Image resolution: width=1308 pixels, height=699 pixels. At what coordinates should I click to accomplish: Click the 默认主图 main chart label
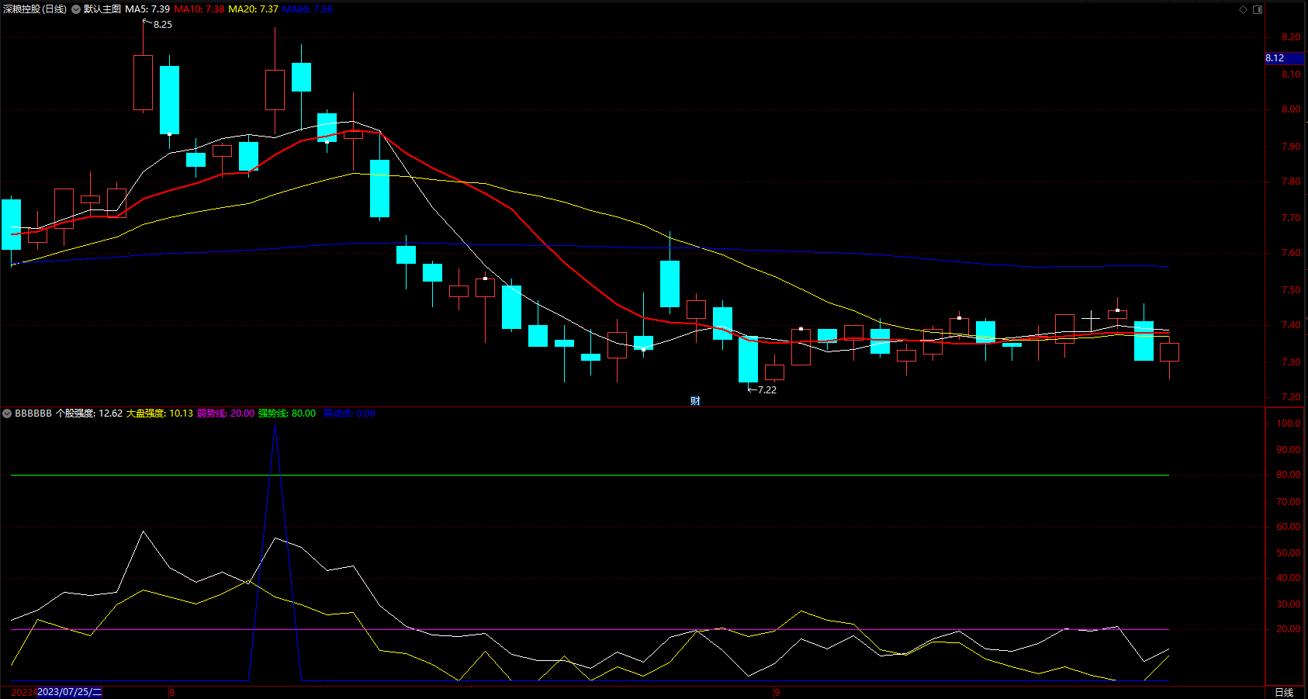coord(102,9)
